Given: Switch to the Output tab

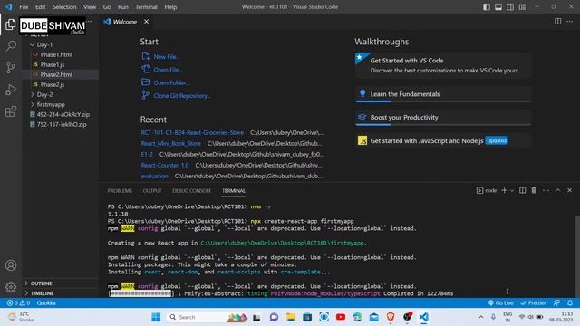Looking at the screenshot, I should click(x=152, y=191).
